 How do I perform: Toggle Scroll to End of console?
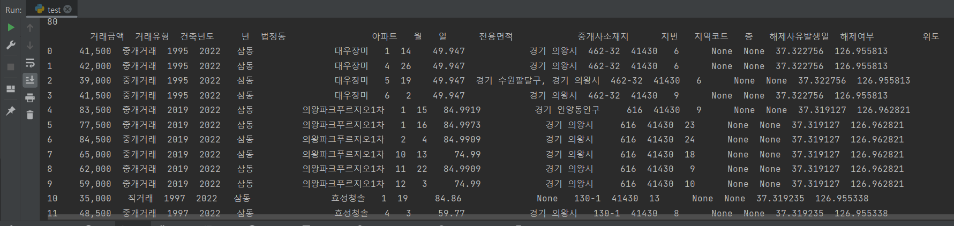(x=30, y=80)
